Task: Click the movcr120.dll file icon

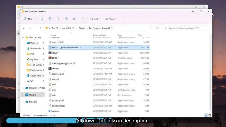Action: tap(50, 42)
